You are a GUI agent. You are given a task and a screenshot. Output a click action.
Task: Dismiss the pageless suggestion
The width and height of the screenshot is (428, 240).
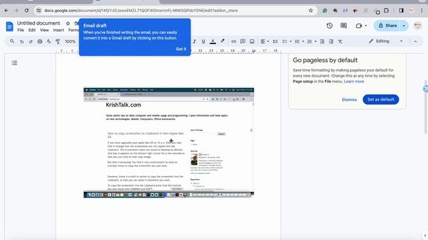pyautogui.click(x=349, y=99)
